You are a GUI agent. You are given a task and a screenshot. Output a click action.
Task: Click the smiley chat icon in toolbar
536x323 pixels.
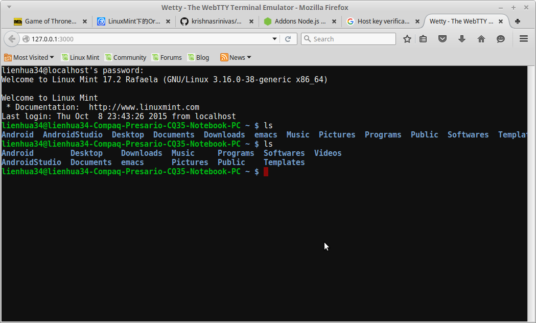point(501,39)
